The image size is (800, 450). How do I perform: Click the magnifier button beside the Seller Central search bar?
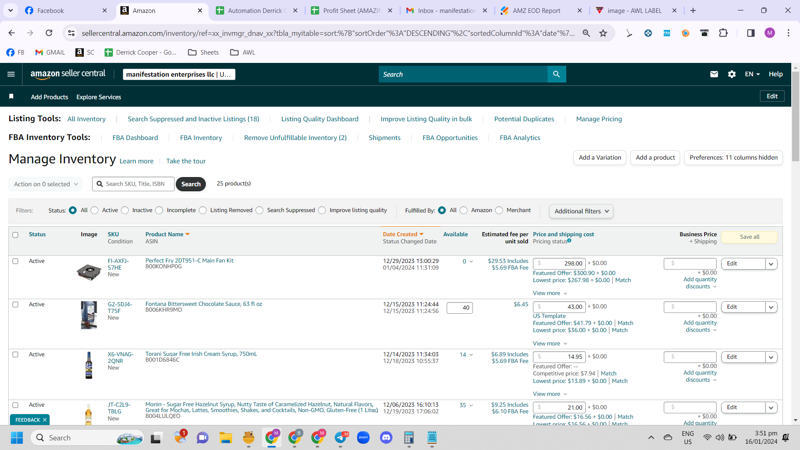[556, 74]
